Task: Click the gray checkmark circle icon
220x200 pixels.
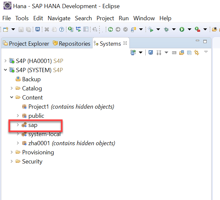Action: 125,29
